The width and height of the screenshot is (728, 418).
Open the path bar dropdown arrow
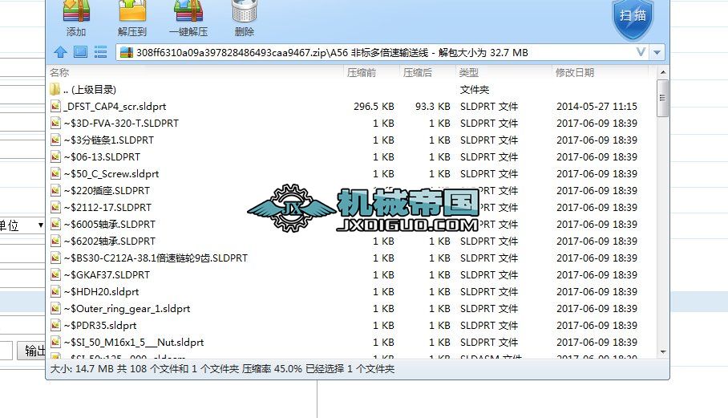click(x=657, y=52)
